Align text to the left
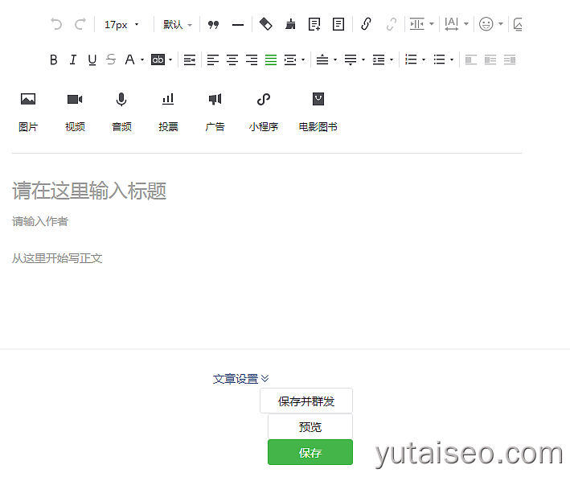Viewport: 570px width, 477px height. tap(213, 60)
